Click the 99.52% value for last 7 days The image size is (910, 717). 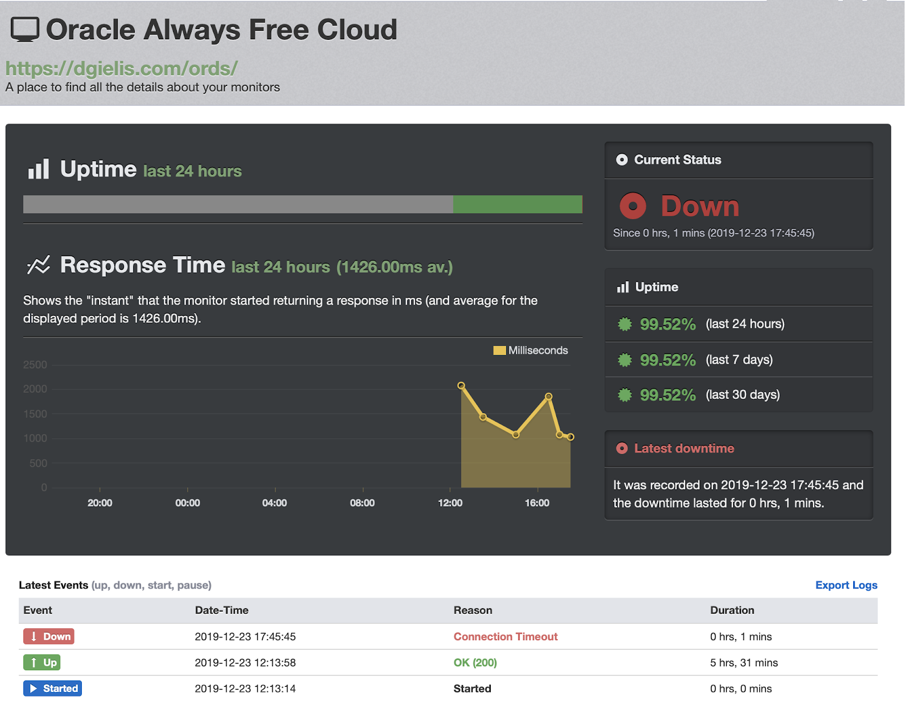point(668,360)
